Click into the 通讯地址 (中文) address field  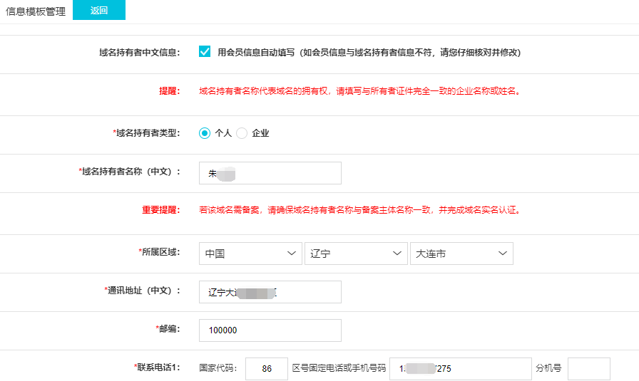click(x=270, y=292)
